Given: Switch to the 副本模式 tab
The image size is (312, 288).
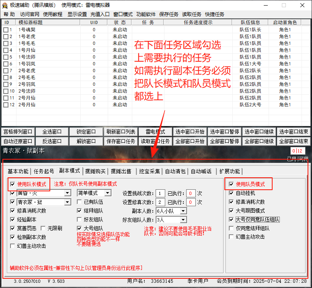Looking at the screenshot, I should point(70,171).
